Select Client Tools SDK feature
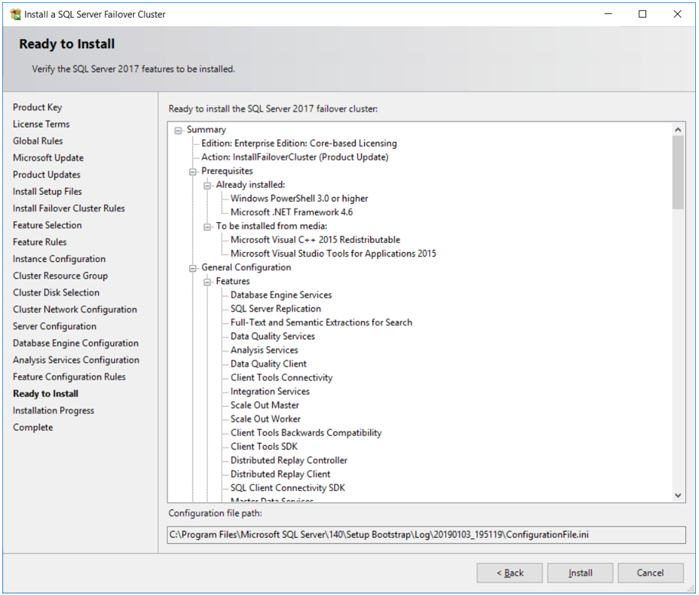Viewport: 699px width, 595px height. tap(264, 447)
